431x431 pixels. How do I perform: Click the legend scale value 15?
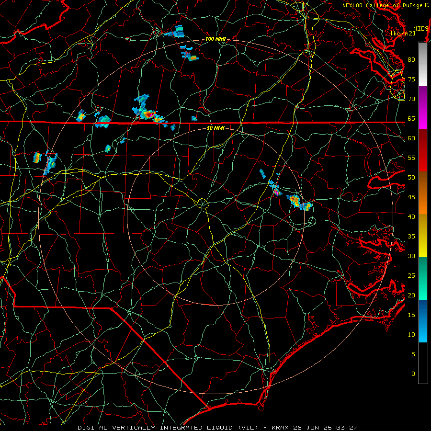411,315
